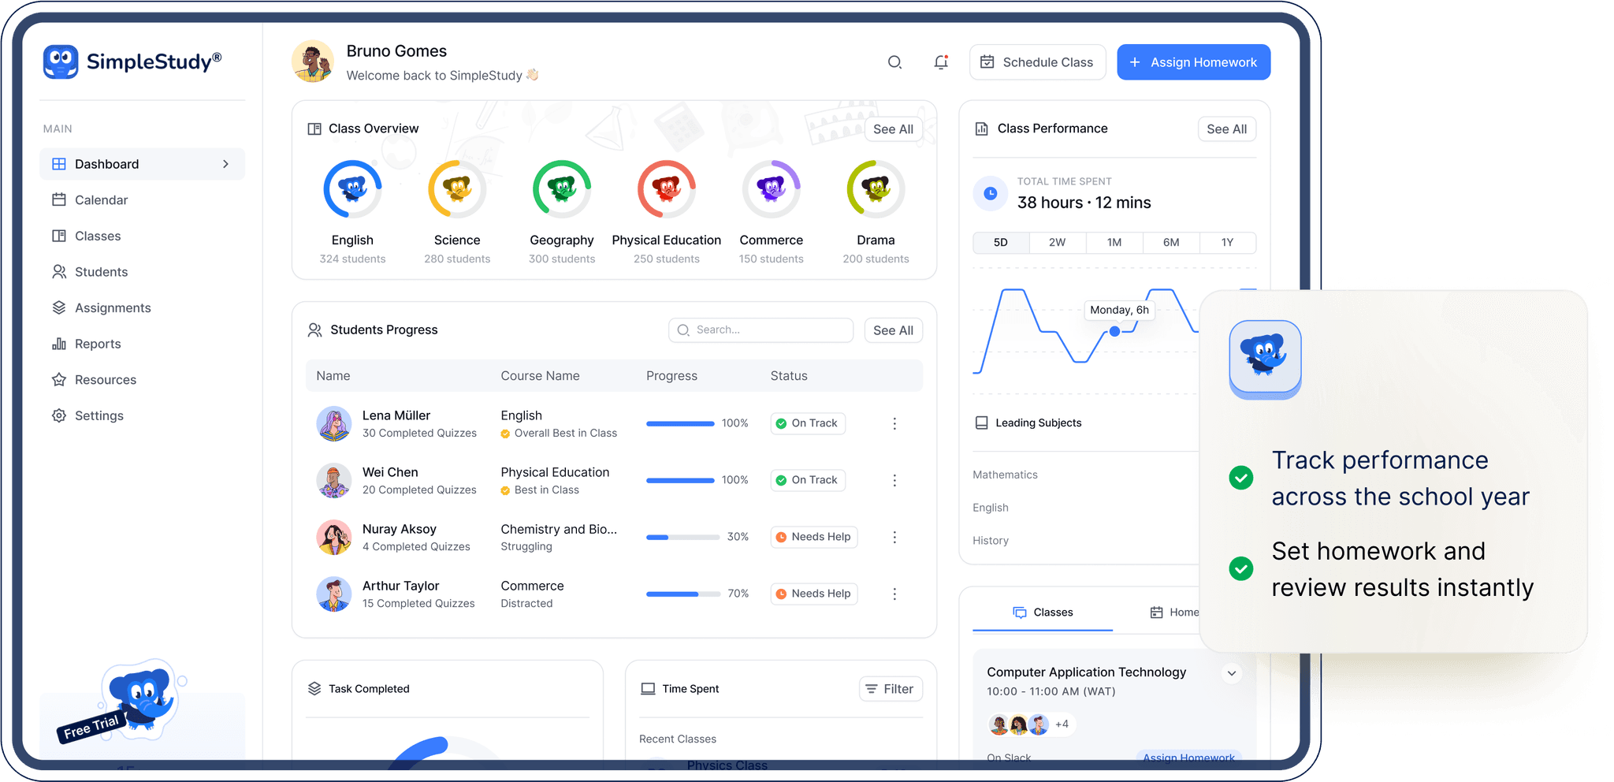
Task: Click Arthur Taylor's 70% progress bar
Action: coord(683,594)
